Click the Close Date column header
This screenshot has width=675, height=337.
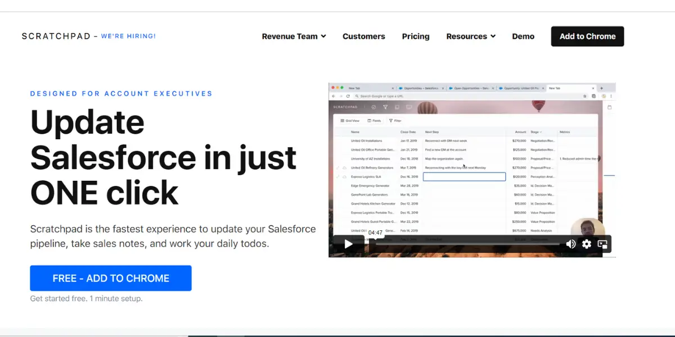408,132
